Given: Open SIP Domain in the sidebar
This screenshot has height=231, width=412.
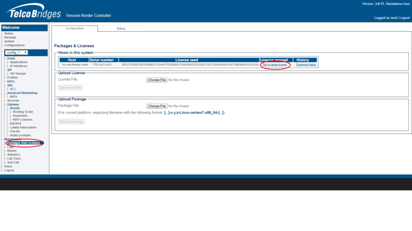Looking at the screenshot, I should pos(18,73).
